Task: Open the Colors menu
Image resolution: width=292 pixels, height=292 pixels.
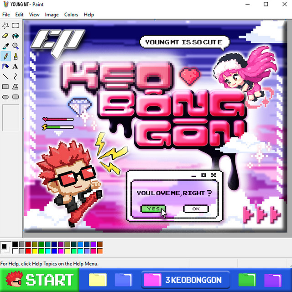Action: [x=71, y=15]
